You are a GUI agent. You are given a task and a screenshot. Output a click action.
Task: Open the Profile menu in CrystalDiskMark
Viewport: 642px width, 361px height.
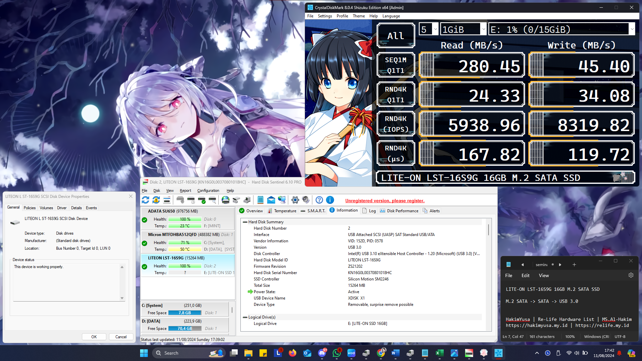(342, 16)
